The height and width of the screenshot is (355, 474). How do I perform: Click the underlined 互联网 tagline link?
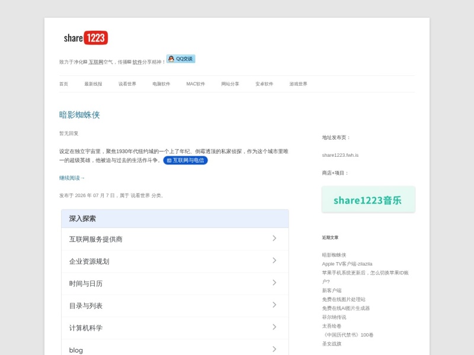tap(96, 62)
